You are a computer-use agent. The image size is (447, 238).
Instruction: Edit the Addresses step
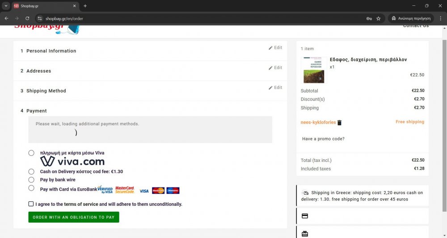coord(275,68)
